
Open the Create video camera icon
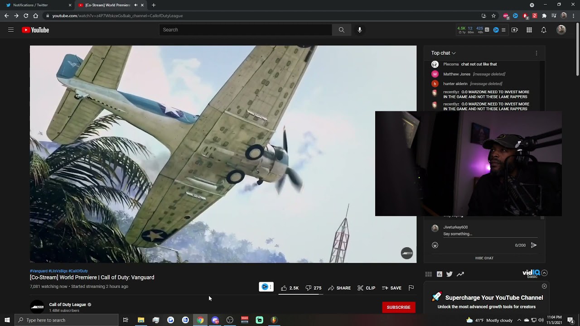515,30
